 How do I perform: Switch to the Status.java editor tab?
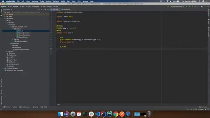coord(66,10)
